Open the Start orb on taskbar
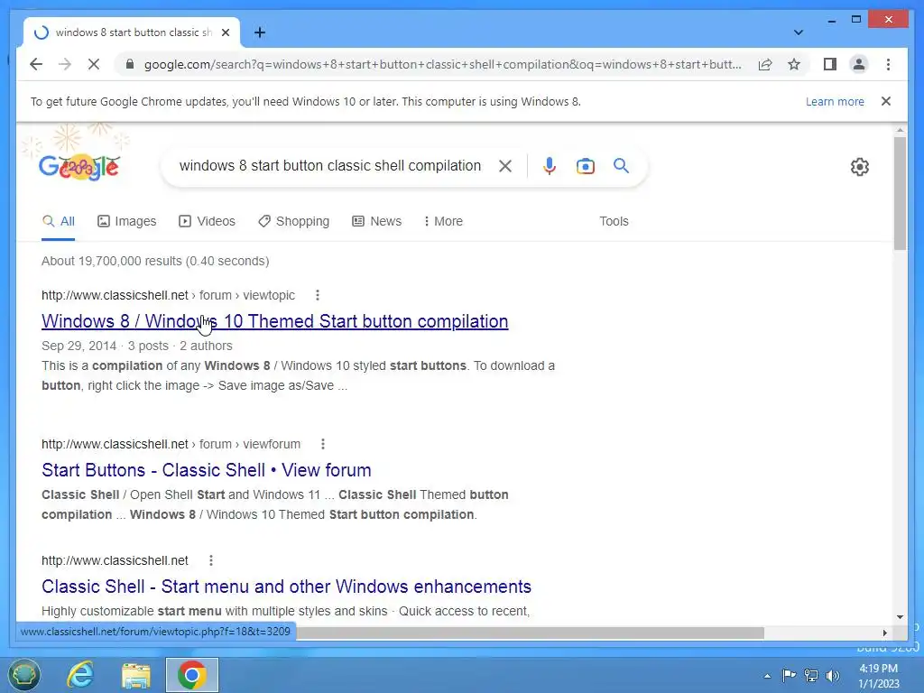Viewport: 924px width, 693px height. click(23, 675)
